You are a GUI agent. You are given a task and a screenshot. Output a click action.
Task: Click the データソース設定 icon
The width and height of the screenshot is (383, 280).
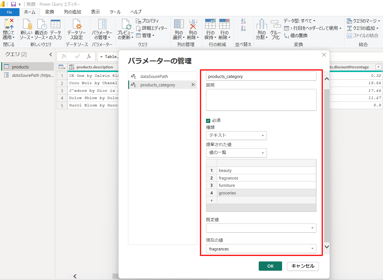tap(77, 25)
